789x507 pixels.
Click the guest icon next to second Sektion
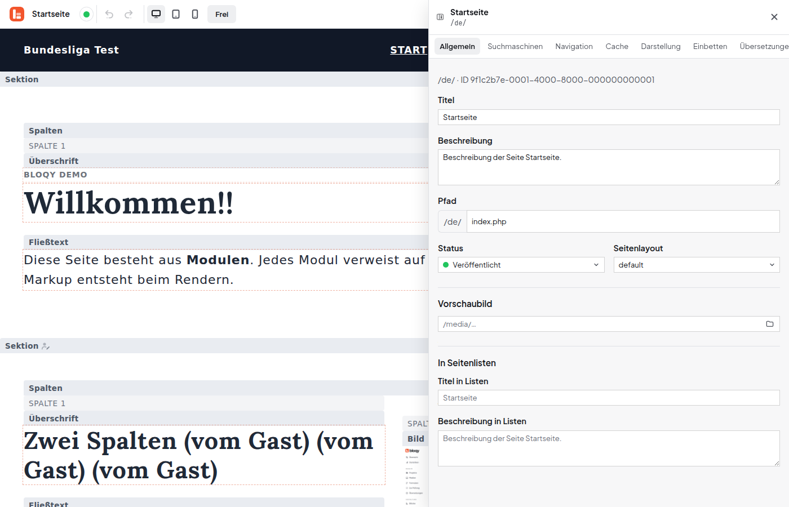(46, 346)
